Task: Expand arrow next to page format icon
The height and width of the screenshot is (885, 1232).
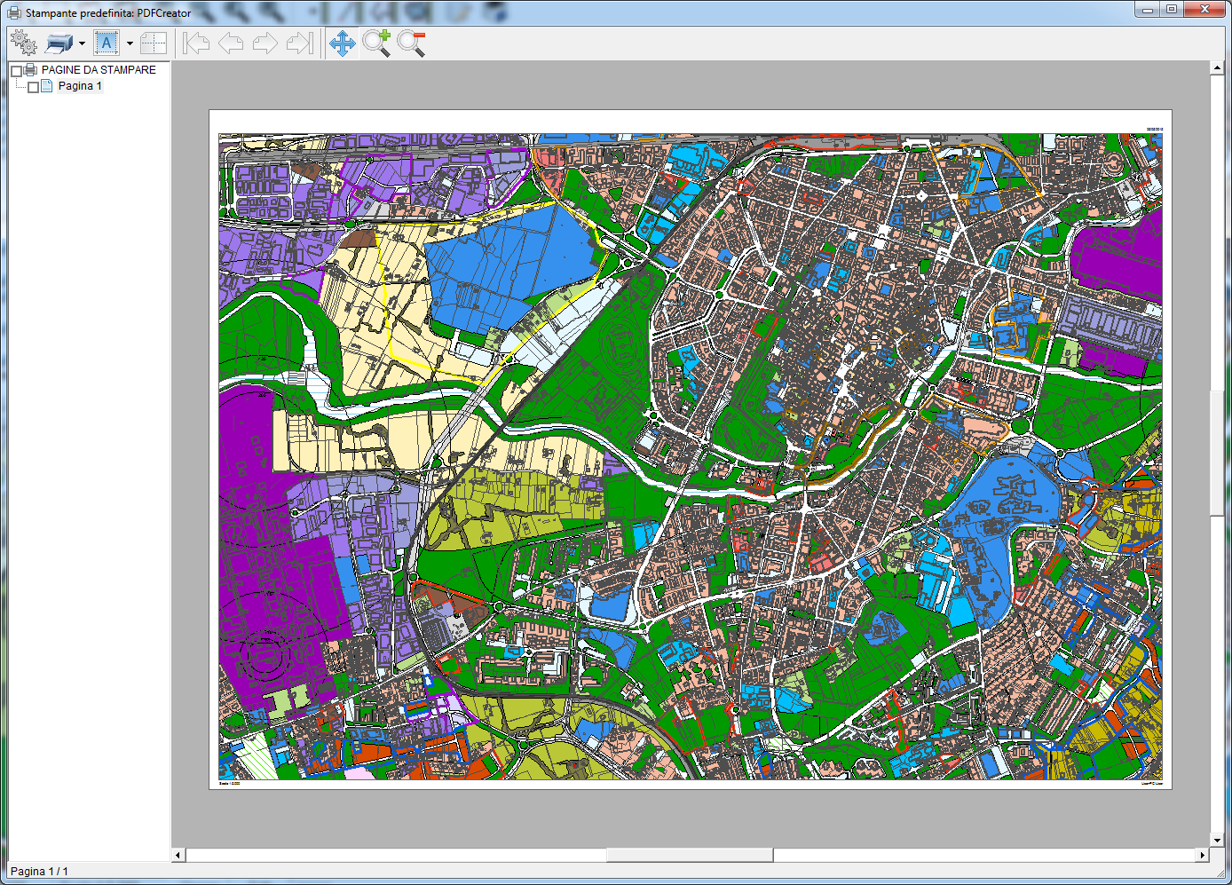Action: [x=130, y=43]
